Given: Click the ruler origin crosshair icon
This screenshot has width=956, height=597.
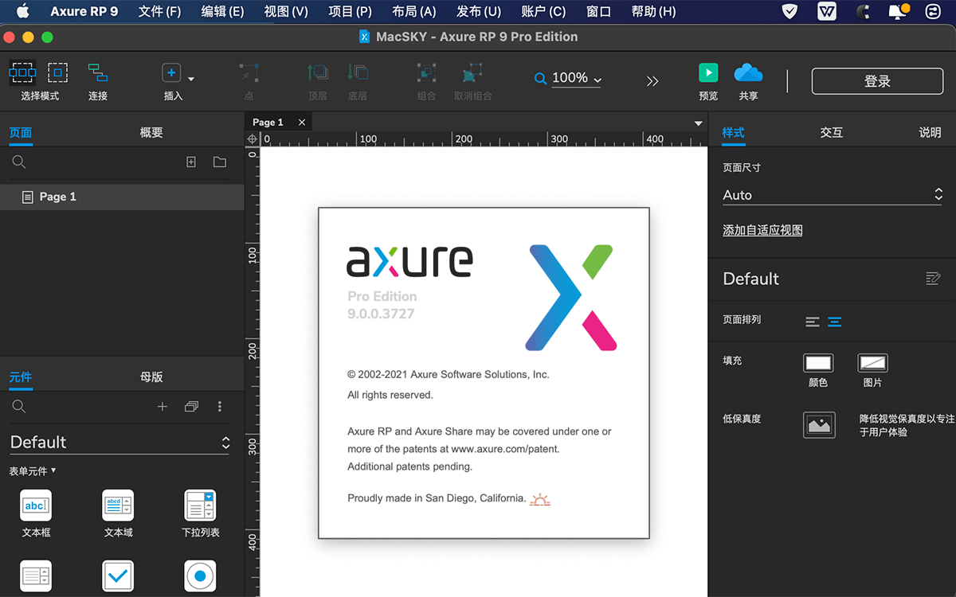Looking at the screenshot, I should click(253, 139).
